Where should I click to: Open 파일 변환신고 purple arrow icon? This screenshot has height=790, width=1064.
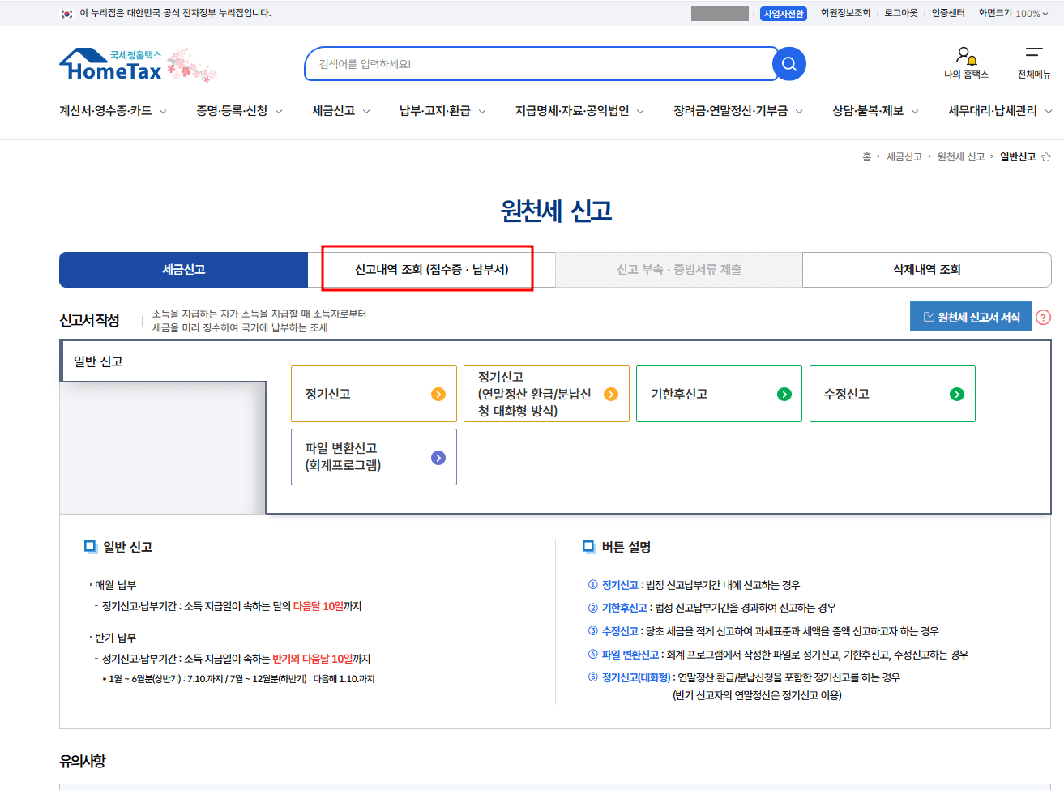coord(438,456)
